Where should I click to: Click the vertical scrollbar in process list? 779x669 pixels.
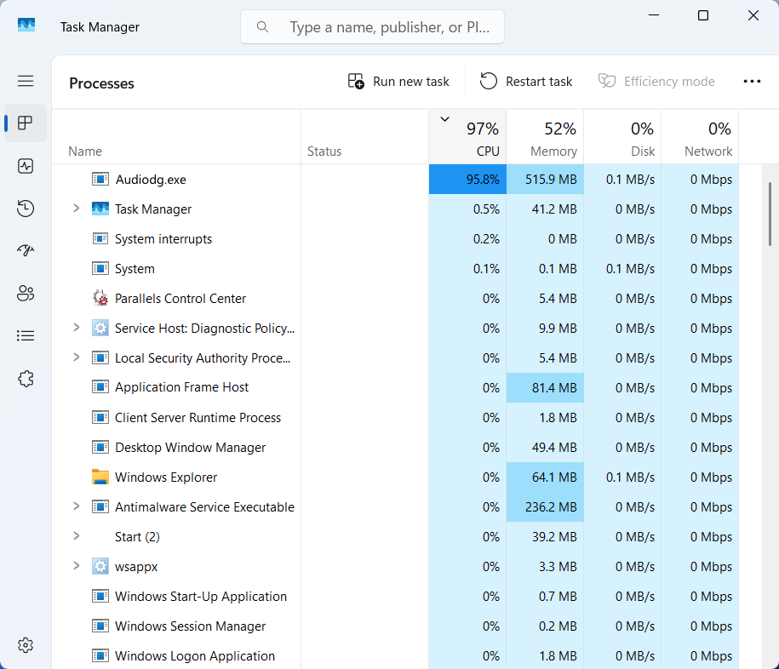click(x=771, y=214)
